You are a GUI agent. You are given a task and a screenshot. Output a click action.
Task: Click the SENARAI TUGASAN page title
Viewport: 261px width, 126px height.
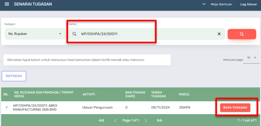33,4
